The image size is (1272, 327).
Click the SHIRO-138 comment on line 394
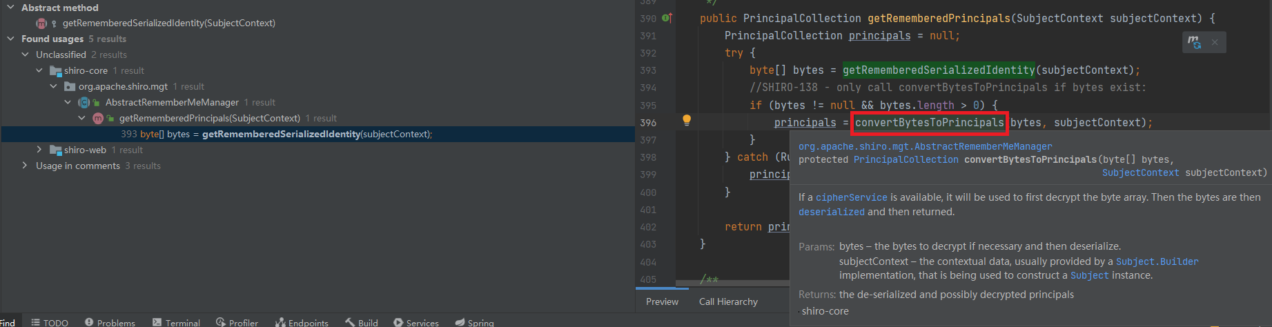[x=948, y=88]
